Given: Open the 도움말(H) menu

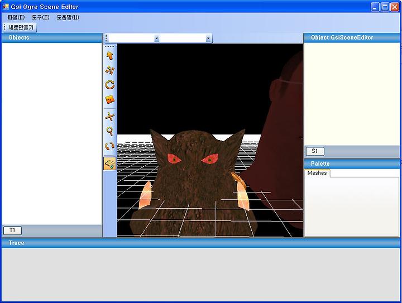Looking at the screenshot, I should (68, 17).
